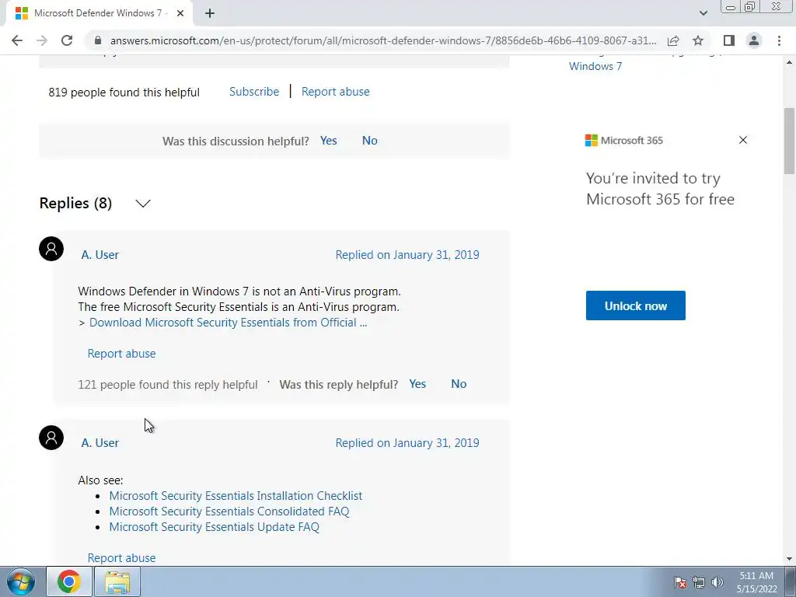Click second reply's date link
The height and width of the screenshot is (597, 796).
407,442
